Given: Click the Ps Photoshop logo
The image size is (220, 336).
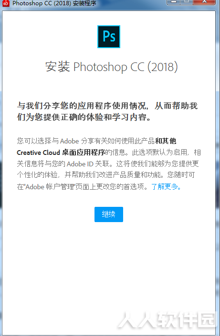Looking at the screenshot, I should [x=109, y=37].
